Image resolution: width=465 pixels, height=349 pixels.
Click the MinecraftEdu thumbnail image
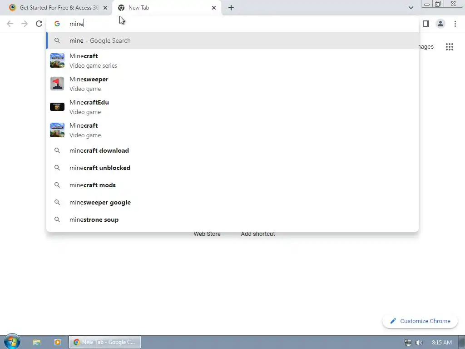[x=57, y=107]
